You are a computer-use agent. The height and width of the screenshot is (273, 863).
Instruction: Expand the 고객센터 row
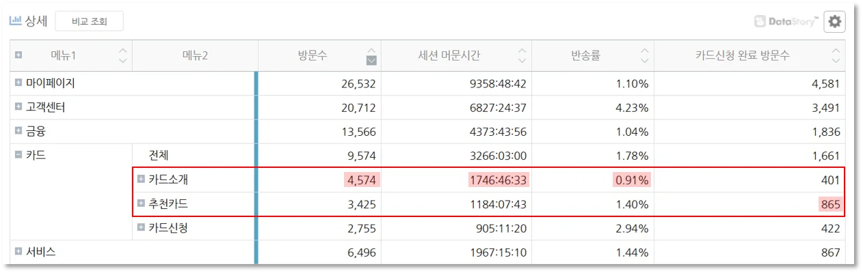pyautogui.click(x=18, y=107)
